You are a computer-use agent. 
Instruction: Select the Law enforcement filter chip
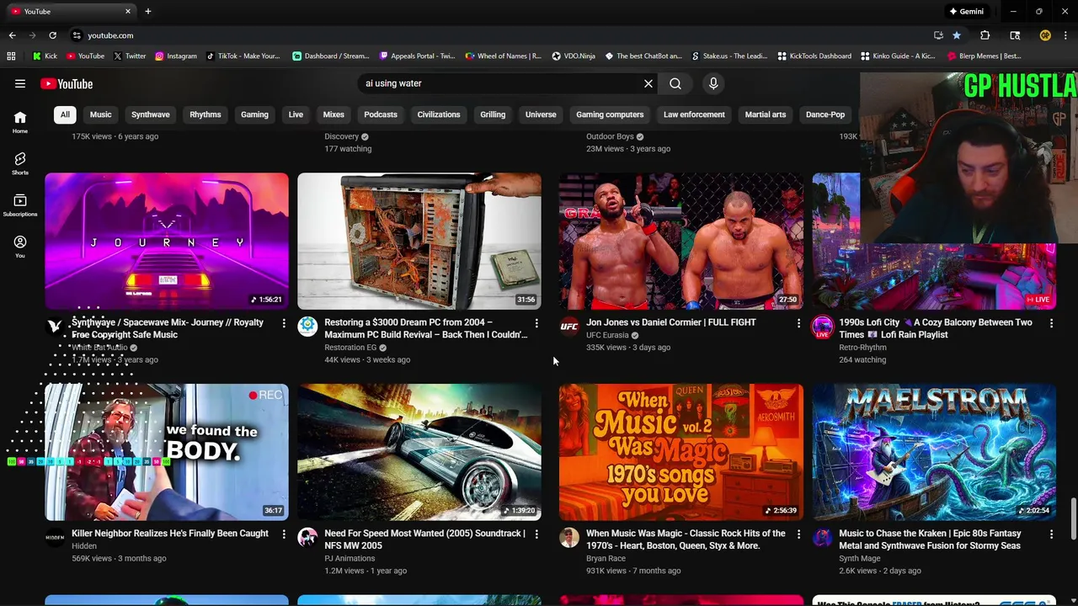click(694, 114)
